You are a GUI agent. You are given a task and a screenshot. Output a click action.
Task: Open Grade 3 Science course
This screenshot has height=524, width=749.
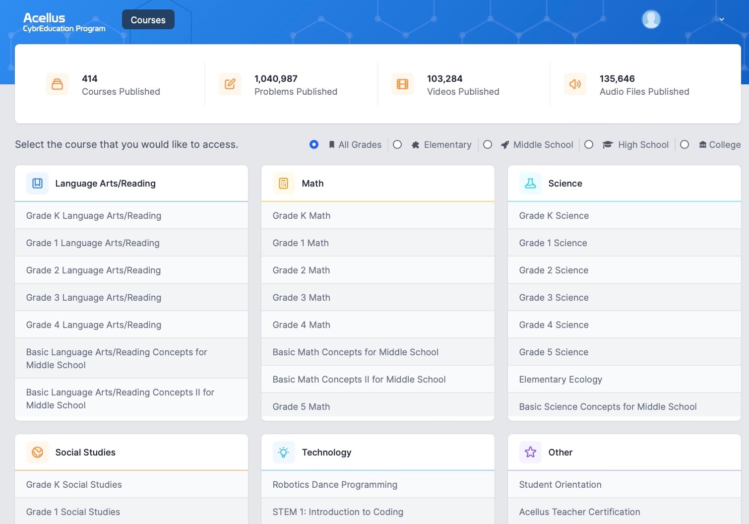(x=624, y=297)
